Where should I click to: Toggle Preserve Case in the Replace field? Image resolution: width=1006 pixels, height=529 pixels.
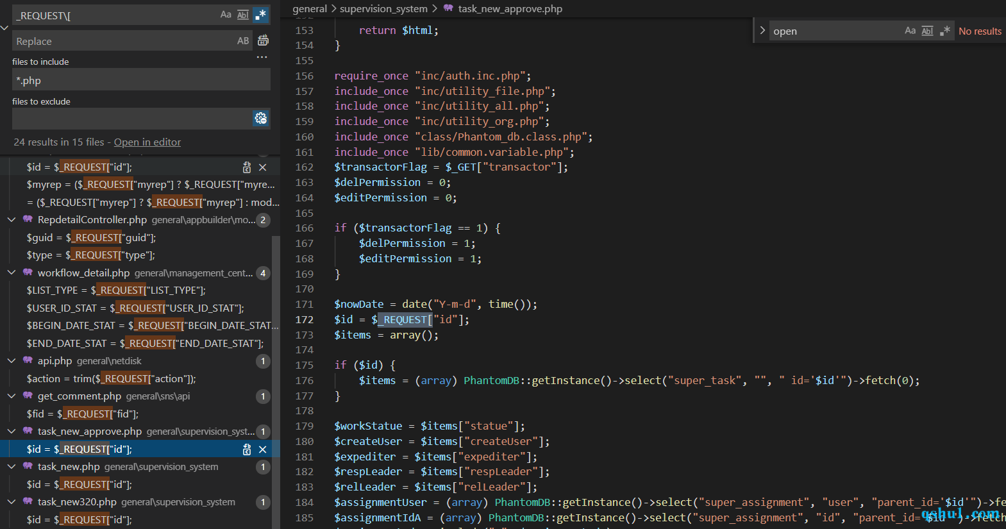[x=243, y=41]
